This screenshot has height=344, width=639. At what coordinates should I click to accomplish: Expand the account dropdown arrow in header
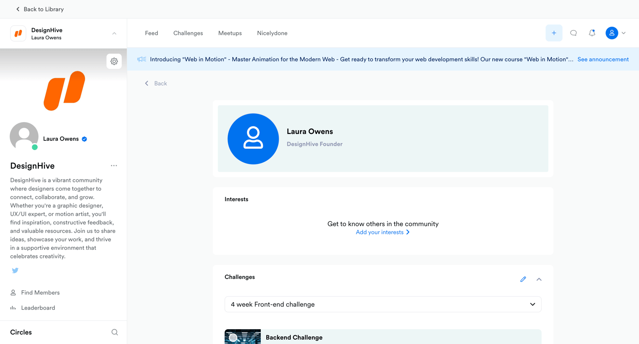(x=623, y=33)
